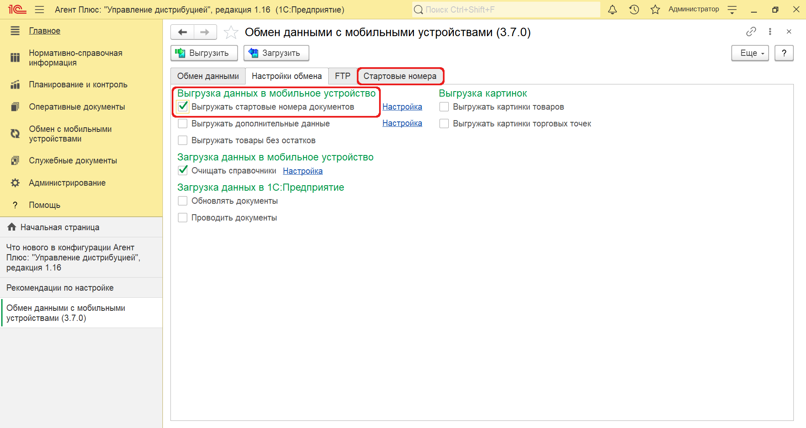Enable Выгружать картинки товаров checkbox
806x428 pixels.
tap(444, 107)
